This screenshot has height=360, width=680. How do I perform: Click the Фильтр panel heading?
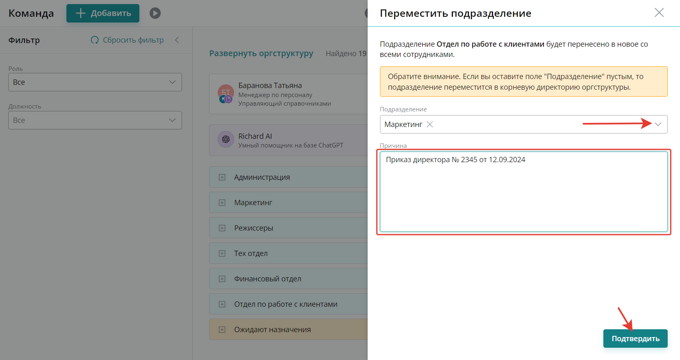click(24, 40)
